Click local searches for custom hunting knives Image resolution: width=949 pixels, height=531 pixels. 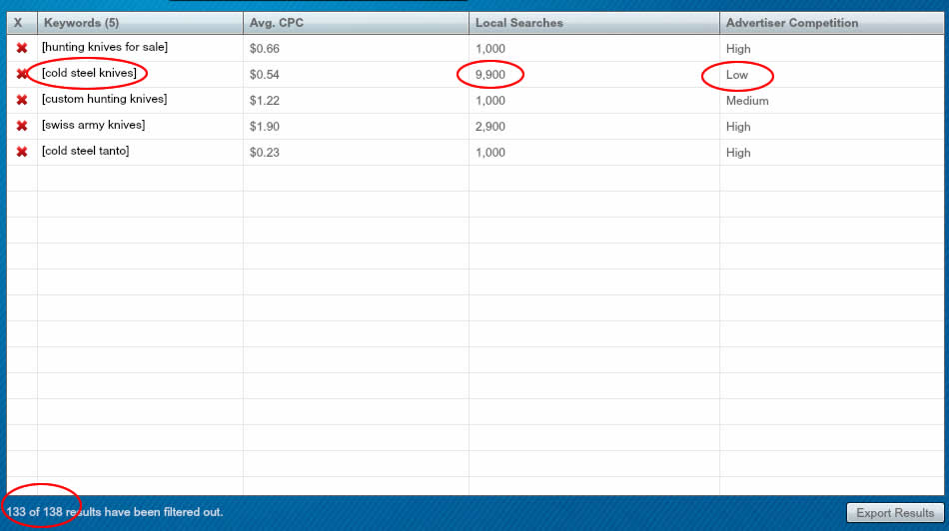(x=490, y=101)
